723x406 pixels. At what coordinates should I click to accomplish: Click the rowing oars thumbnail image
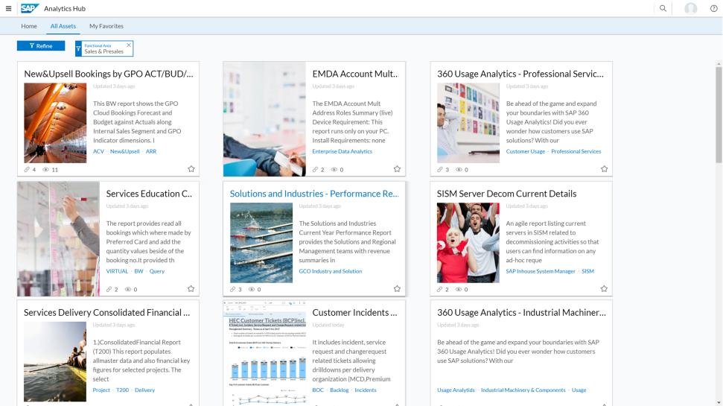click(261, 243)
